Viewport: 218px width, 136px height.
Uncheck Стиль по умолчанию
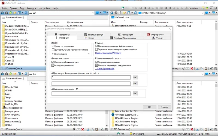pos(53,46)
